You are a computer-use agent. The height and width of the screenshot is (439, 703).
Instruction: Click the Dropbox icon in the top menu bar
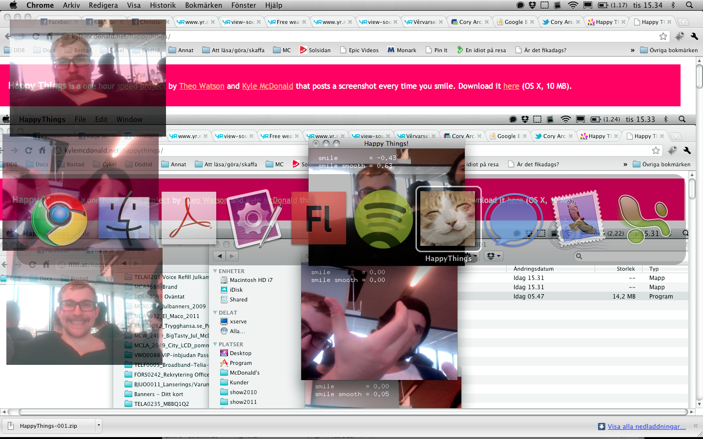[x=532, y=5]
